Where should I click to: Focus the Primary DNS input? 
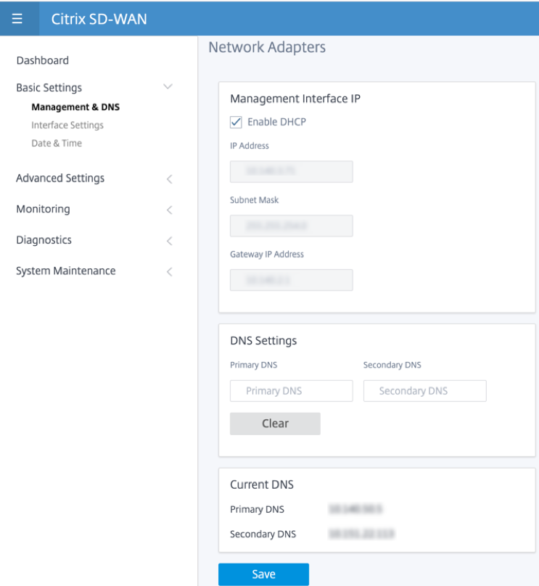click(291, 391)
